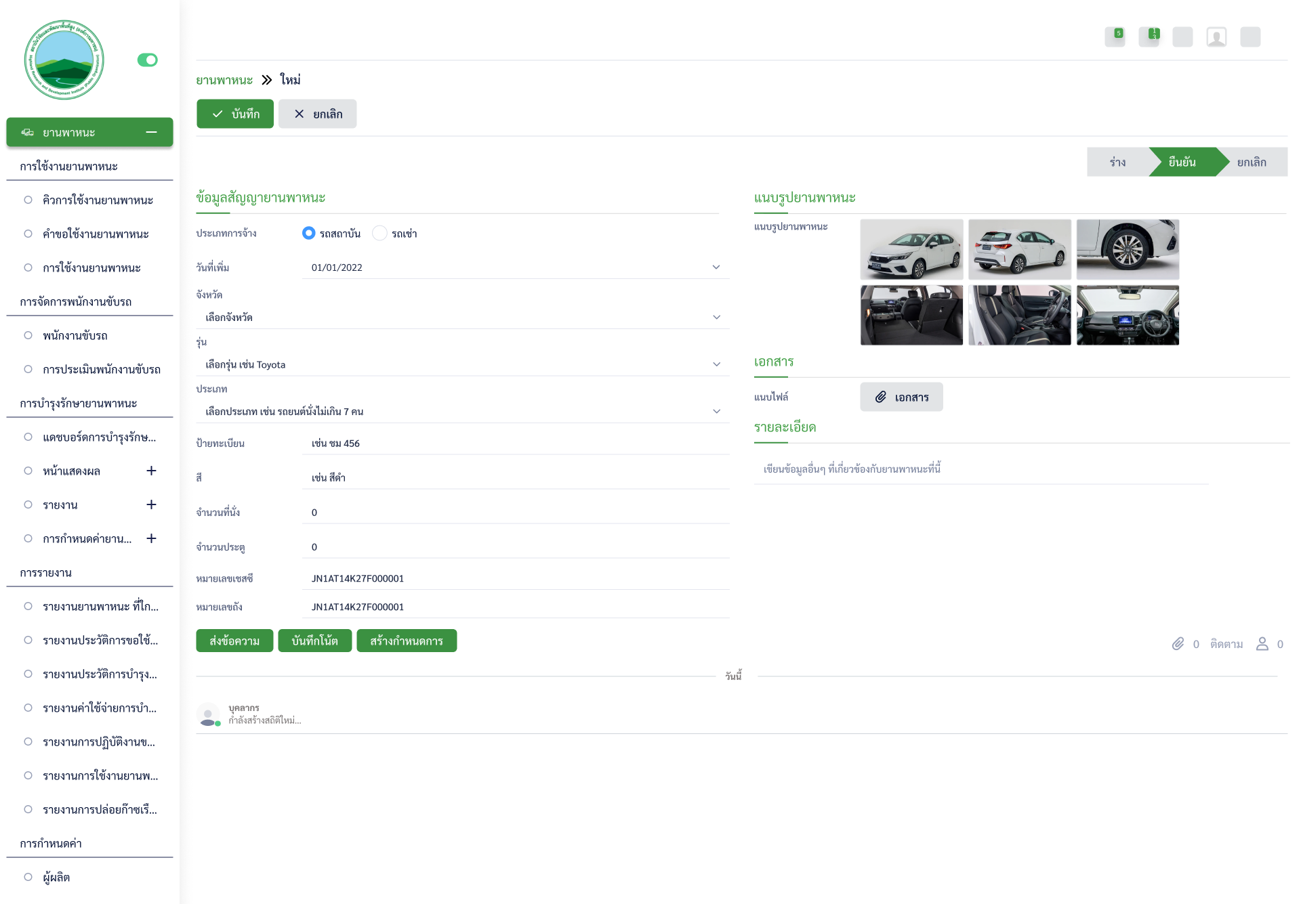The height and width of the screenshot is (904, 1301).
Task: Click the green บันทึก save button
Action: click(x=235, y=114)
